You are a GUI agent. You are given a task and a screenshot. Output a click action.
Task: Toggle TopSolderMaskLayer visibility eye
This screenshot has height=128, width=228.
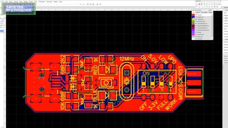pyautogui.click(x=196, y=28)
